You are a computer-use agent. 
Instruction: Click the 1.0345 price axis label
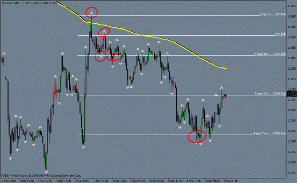pos(291,131)
